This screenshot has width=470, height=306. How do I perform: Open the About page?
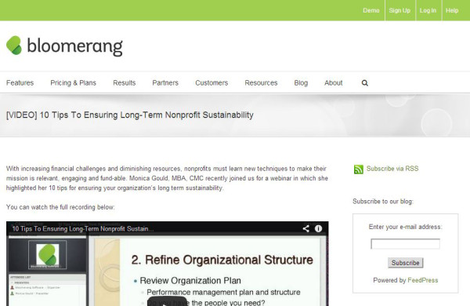334,83
